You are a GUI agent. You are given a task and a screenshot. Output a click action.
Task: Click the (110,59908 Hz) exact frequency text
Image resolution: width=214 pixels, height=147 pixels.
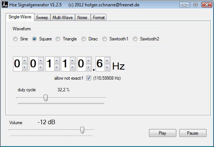click(x=107, y=78)
